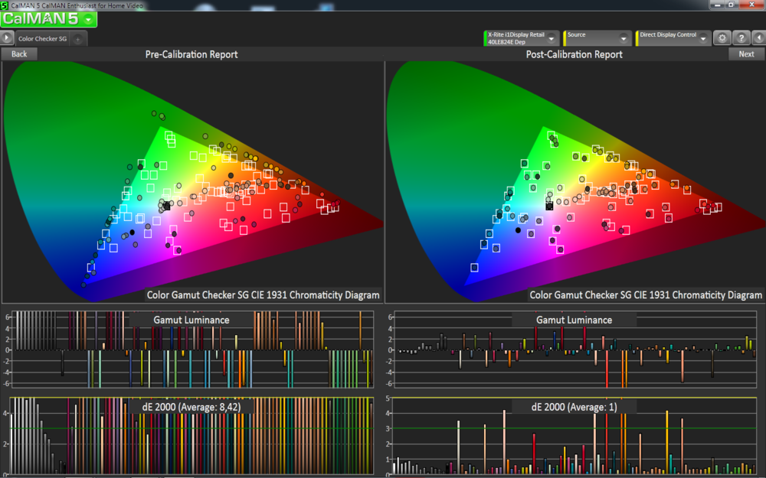Click the CalMAN 5 icon in the title bar

click(5, 5)
